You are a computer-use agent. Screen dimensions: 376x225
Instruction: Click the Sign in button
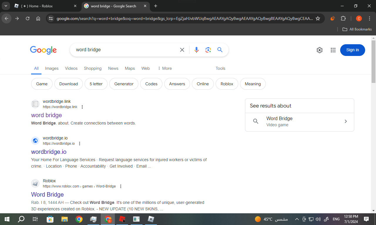(x=352, y=50)
